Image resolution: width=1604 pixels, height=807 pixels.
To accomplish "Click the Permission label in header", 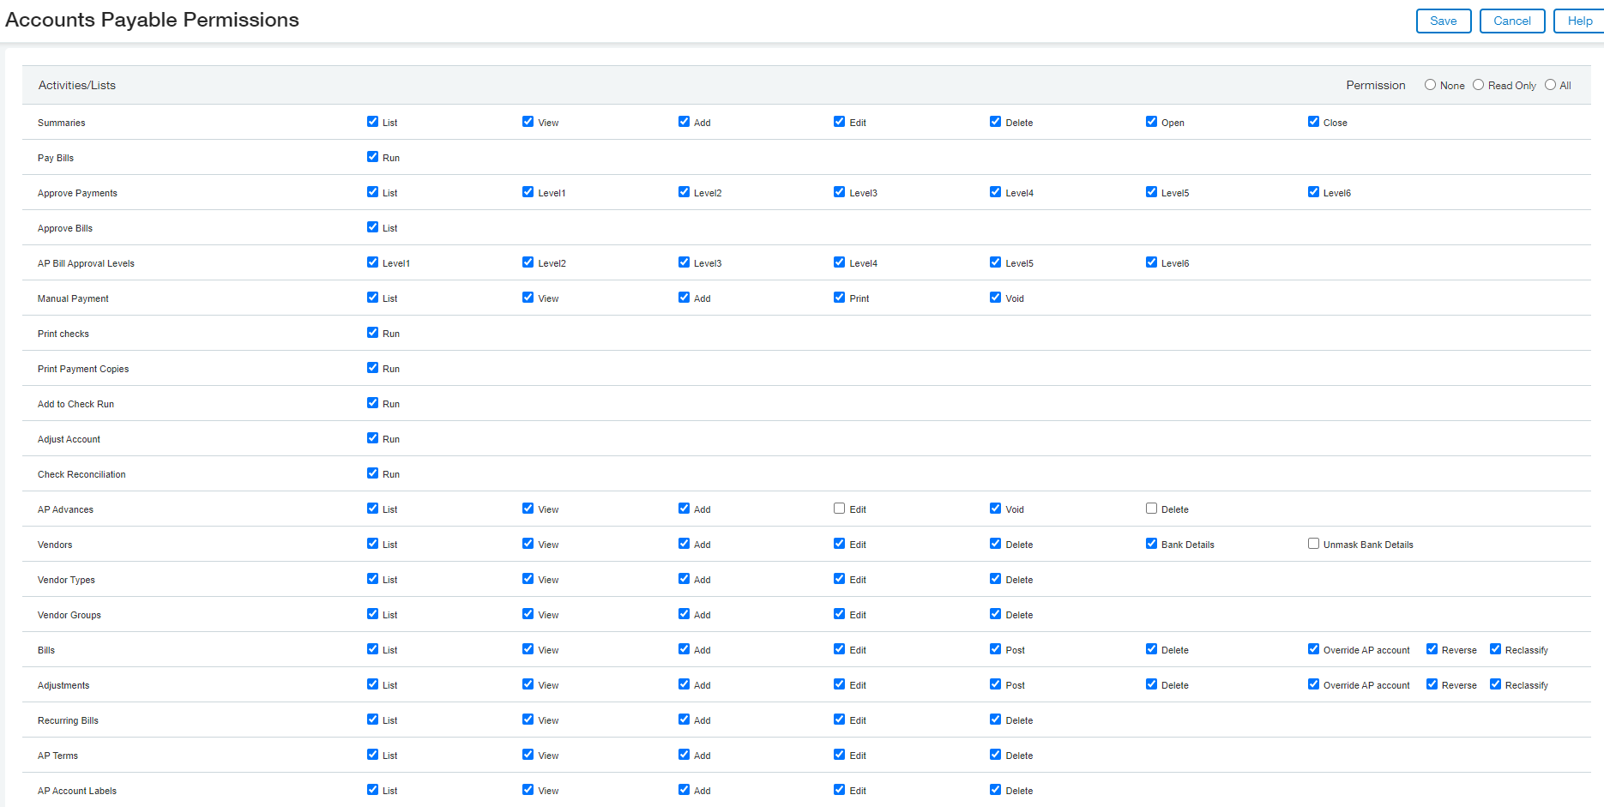I will tap(1376, 85).
